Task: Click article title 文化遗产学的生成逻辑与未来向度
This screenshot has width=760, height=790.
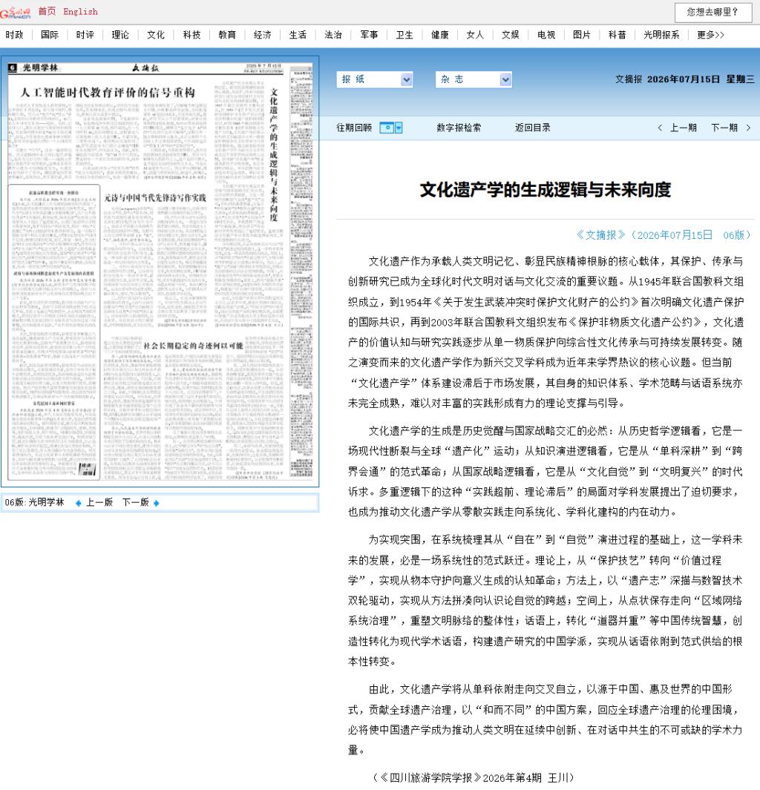Action: [x=546, y=190]
